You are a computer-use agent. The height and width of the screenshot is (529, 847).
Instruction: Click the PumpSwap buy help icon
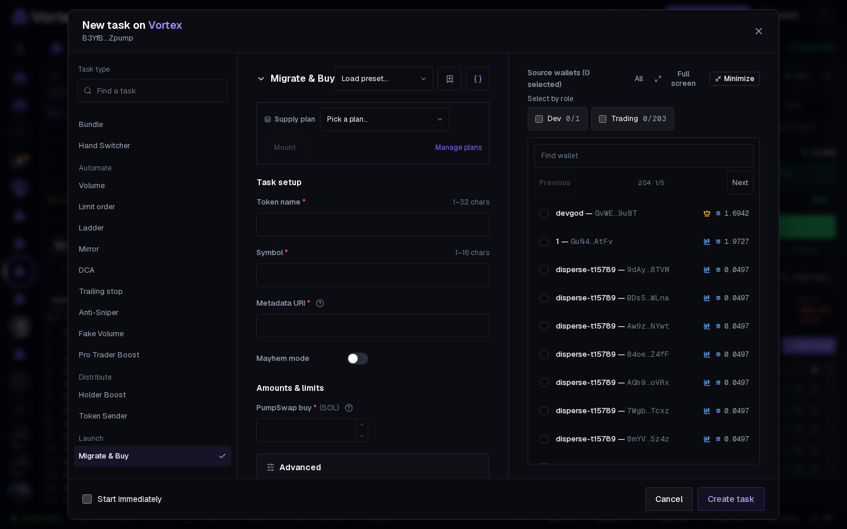(x=349, y=408)
